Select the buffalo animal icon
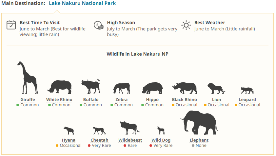This screenshot has height=156, width=276. tap(91, 86)
